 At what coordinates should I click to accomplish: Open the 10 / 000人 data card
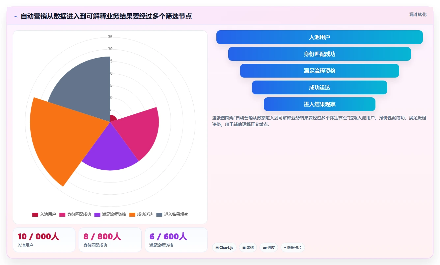click(x=44, y=240)
